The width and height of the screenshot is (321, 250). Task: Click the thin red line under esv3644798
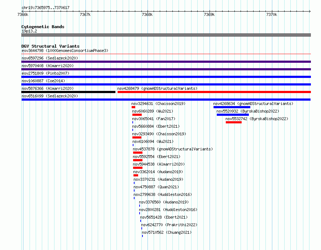coord(166,54)
